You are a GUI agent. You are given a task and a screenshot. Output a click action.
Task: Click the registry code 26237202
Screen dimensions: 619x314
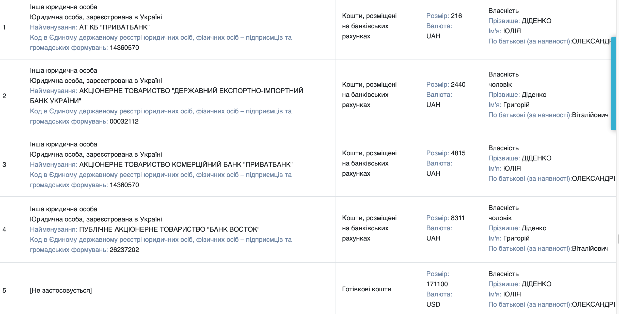click(124, 250)
